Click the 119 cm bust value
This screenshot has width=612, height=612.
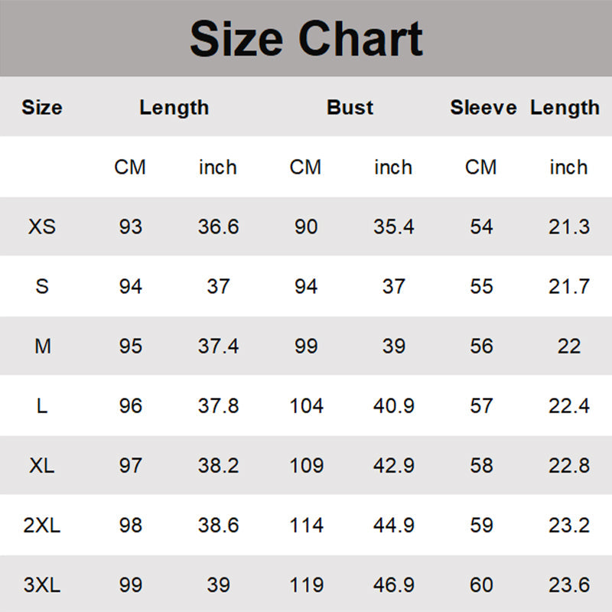[306, 585]
